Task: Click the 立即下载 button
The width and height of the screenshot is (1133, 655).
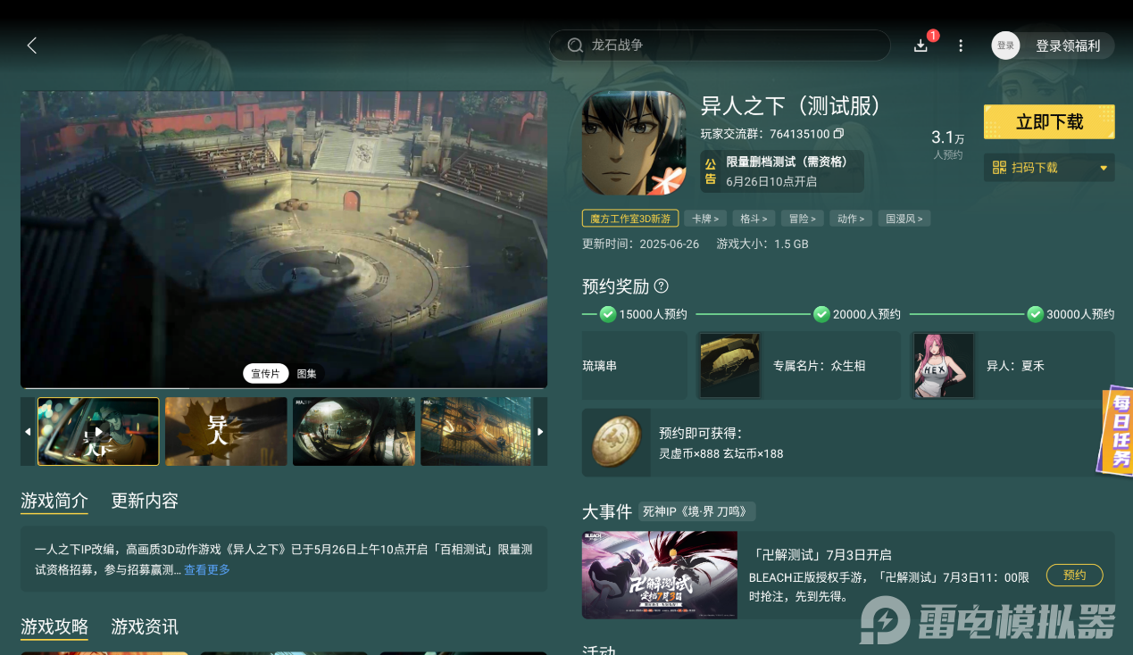Action: click(x=1049, y=122)
